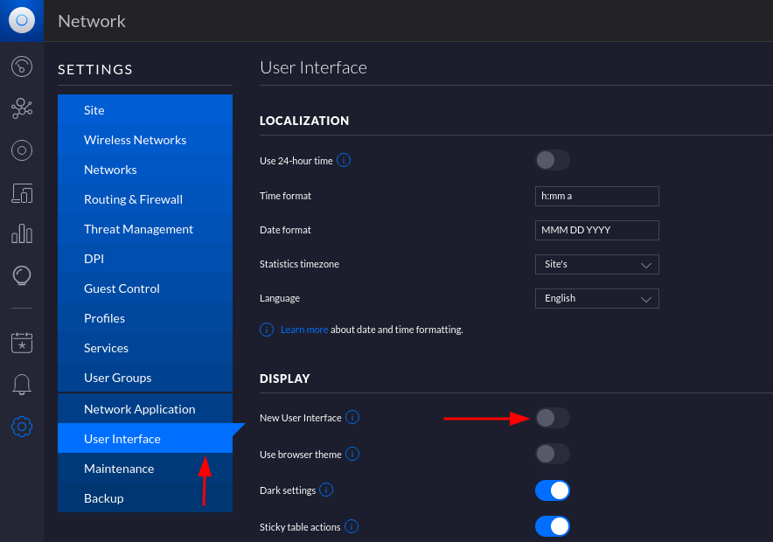The width and height of the screenshot is (773, 542).
Task: Open the Dashboard gauge icon in sidebar
Action: point(22,66)
